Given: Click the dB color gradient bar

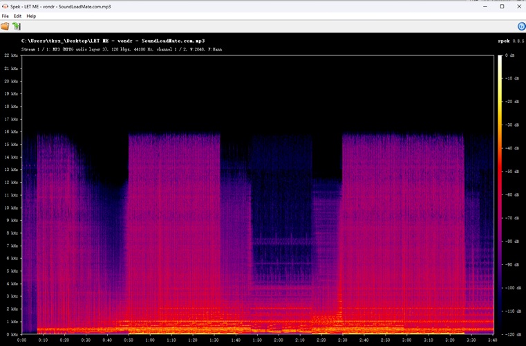Looking at the screenshot, I should [x=500, y=194].
